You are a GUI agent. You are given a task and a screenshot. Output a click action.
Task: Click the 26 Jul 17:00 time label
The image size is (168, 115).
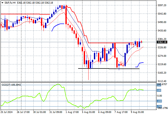[x=23, y=112]
